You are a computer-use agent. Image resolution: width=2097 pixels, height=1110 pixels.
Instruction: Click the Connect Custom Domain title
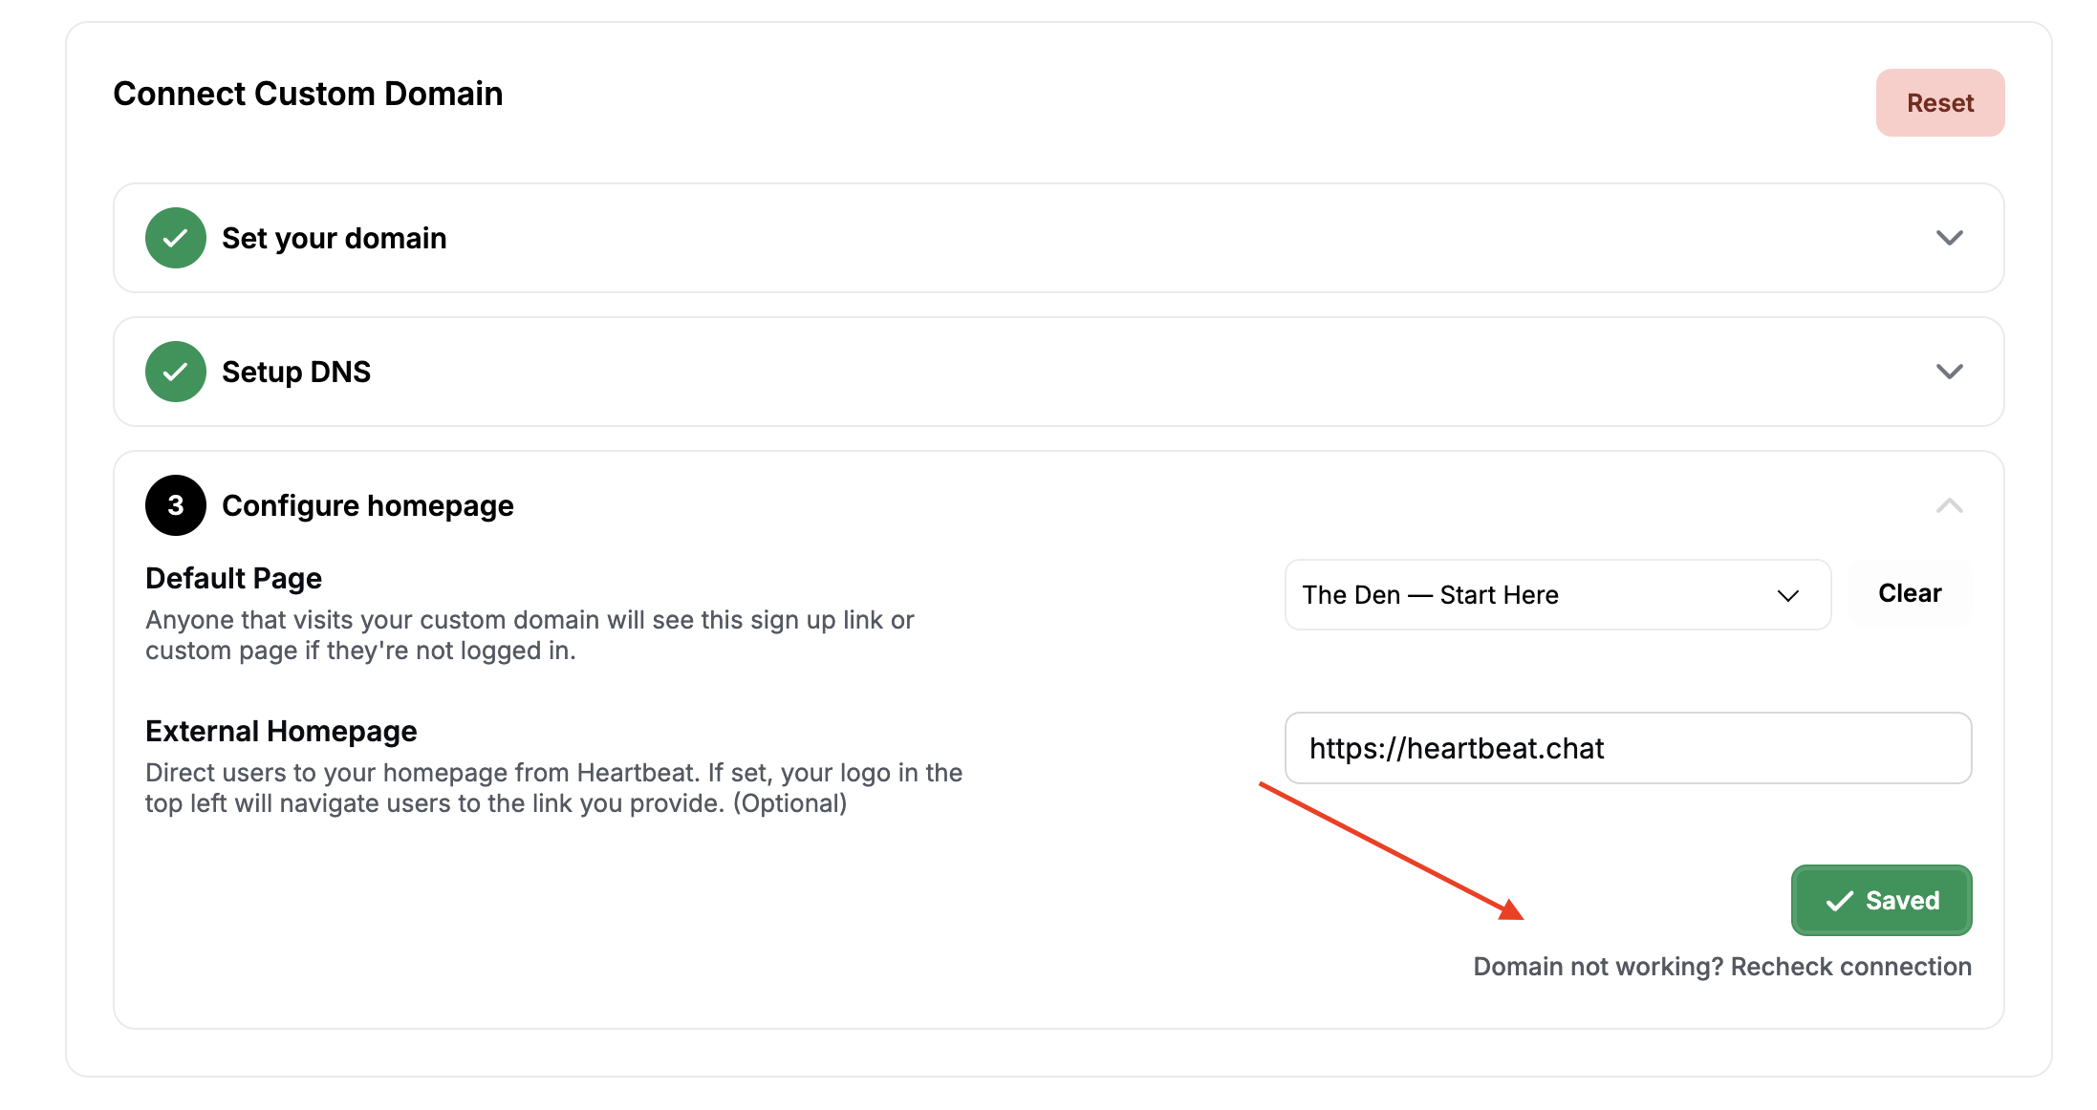(x=308, y=94)
